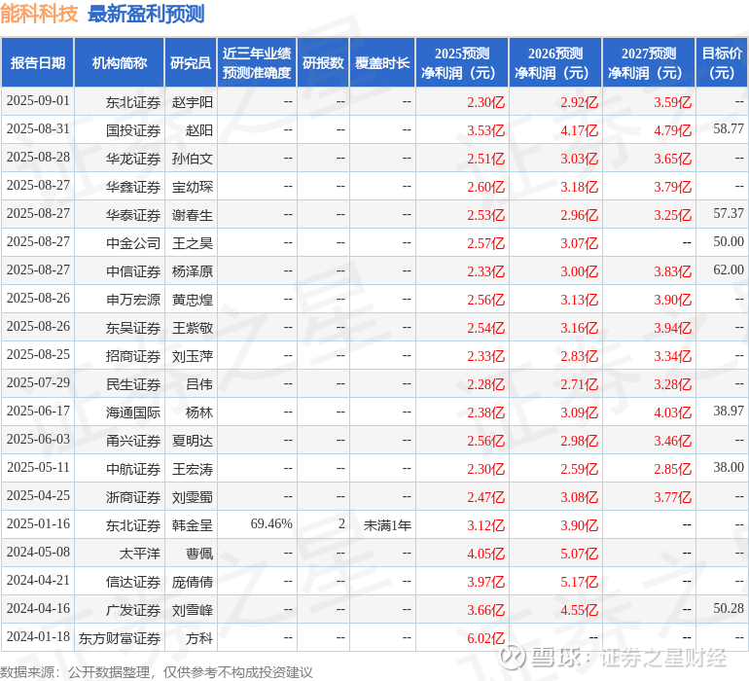Click the date 2025-09-01

click(x=38, y=101)
